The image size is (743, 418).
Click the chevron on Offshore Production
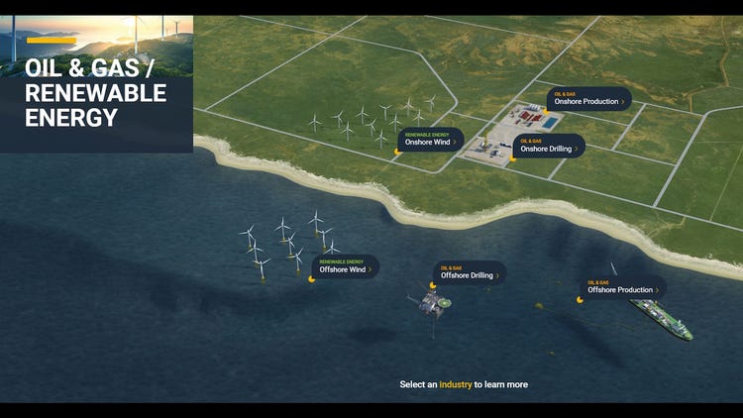pos(657,290)
